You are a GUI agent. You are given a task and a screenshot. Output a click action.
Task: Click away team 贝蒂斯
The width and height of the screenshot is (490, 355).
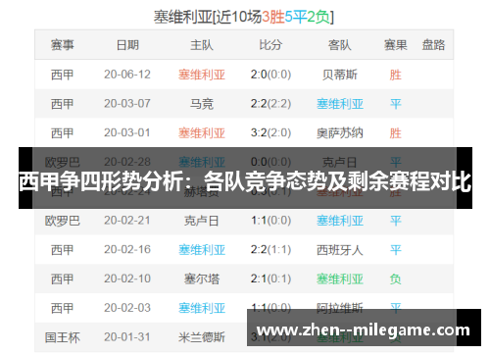coord(340,75)
